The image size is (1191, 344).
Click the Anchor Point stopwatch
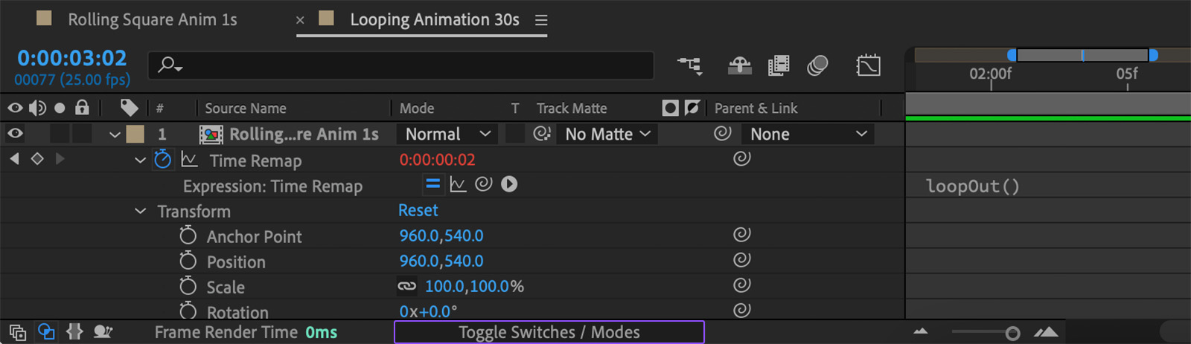tap(188, 236)
